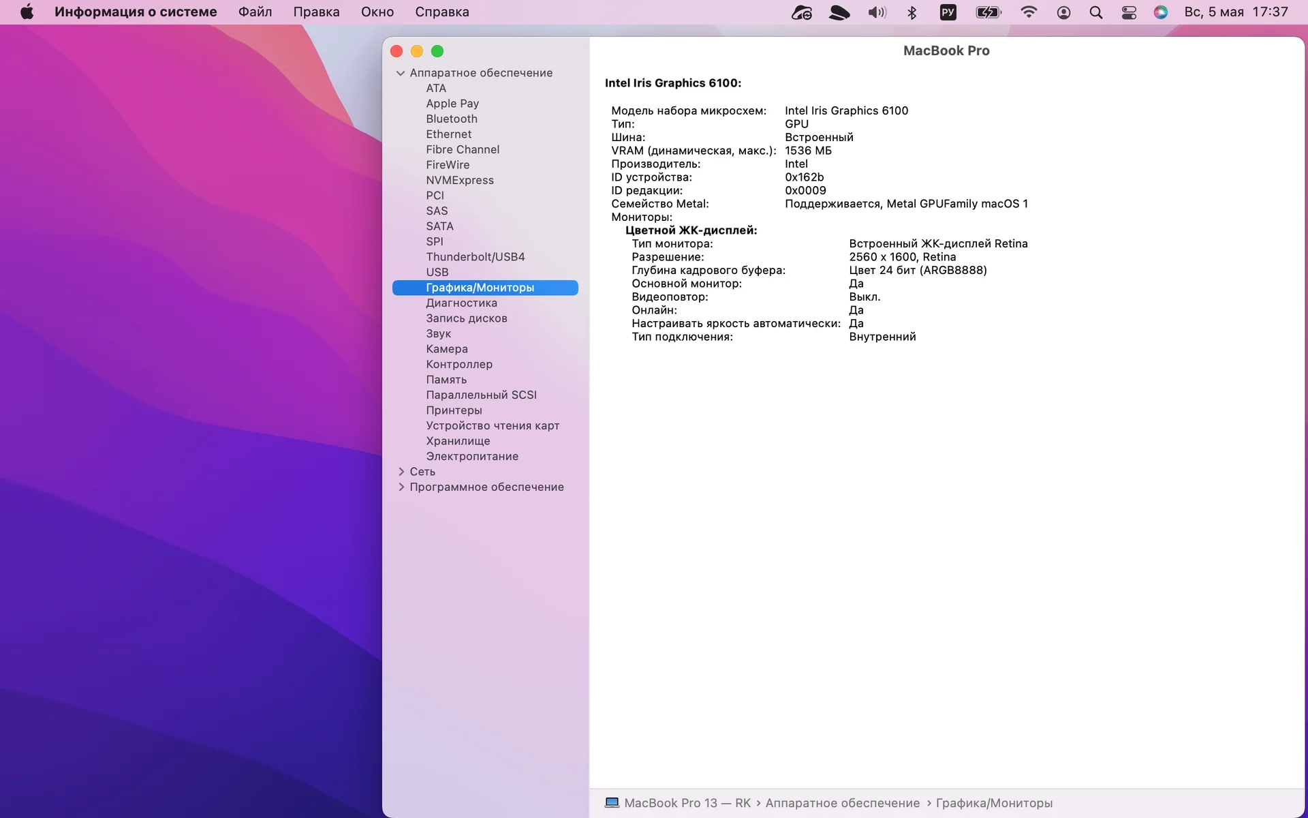1308x818 pixels.
Task: Open Control Center
Action: [1129, 12]
